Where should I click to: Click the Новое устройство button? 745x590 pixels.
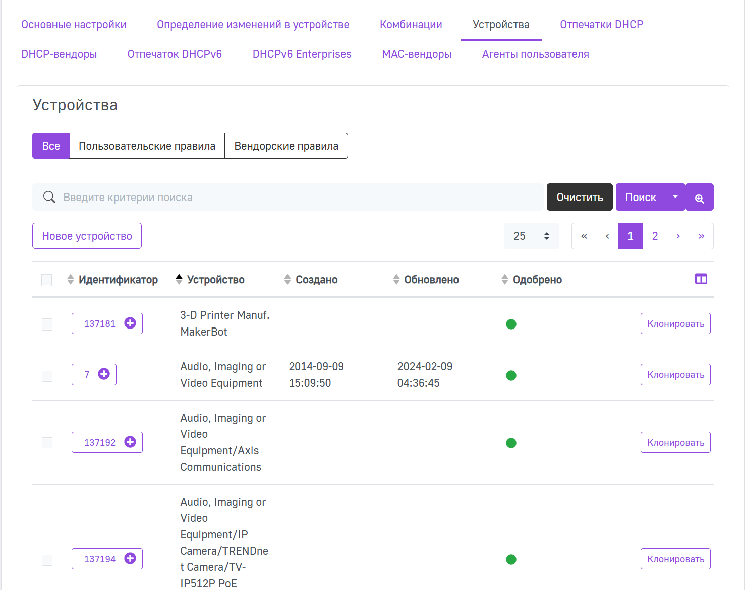pos(87,236)
